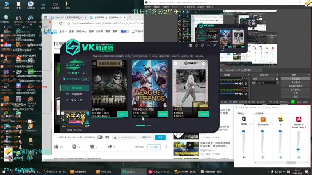Click the heart icon on League of Legends card
The image size is (312, 175).
click(163, 63)
